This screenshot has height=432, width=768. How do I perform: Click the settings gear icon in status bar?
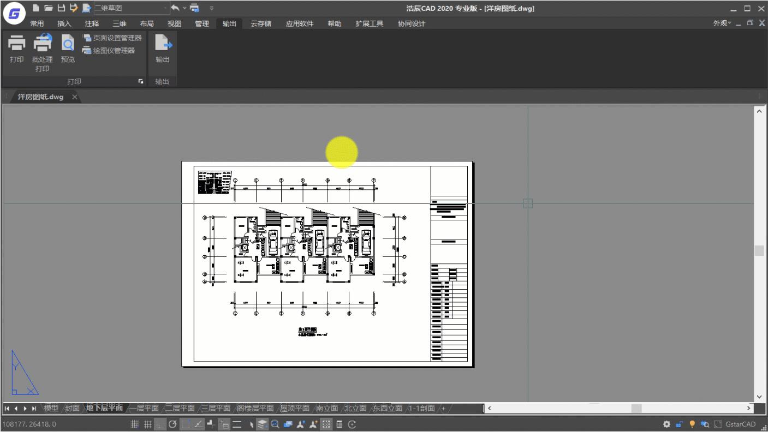(666, 424)
